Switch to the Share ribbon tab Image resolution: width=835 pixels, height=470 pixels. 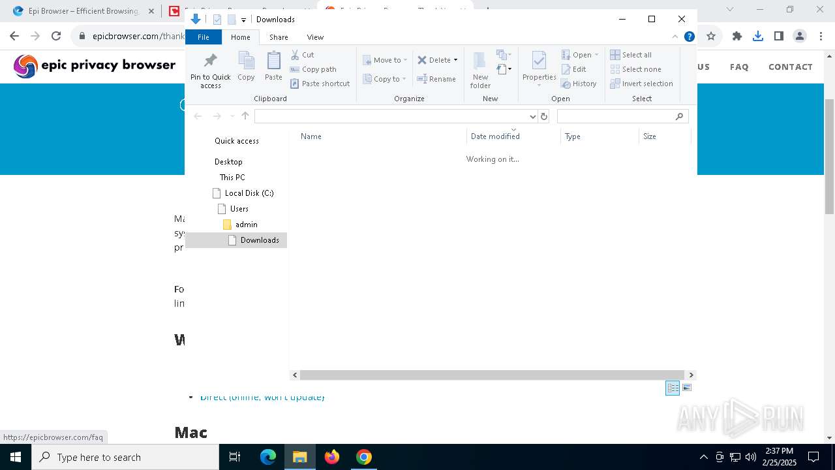(279, 37)
